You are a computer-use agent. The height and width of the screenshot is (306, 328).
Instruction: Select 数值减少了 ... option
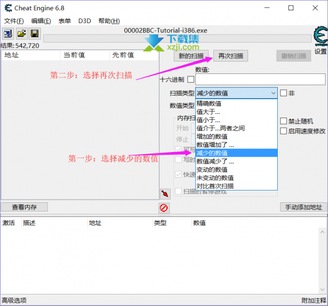236,161
